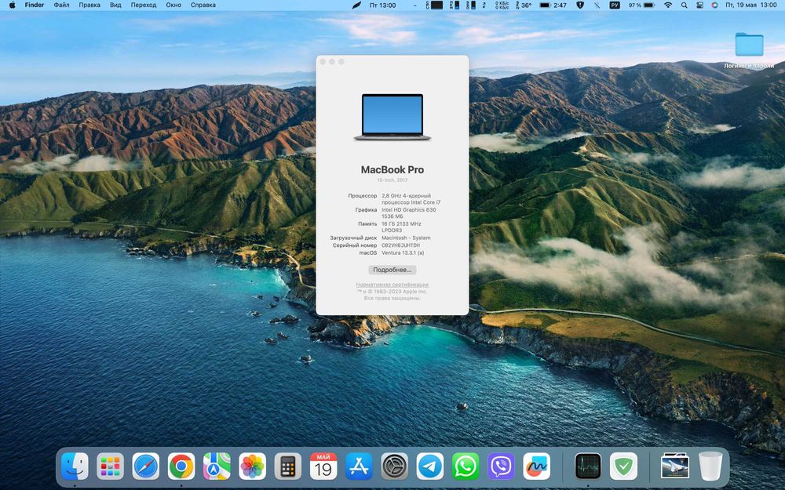Open the Нормативная сертификация link
This screenshot has height=490, width=785.
tap(392, 285)
